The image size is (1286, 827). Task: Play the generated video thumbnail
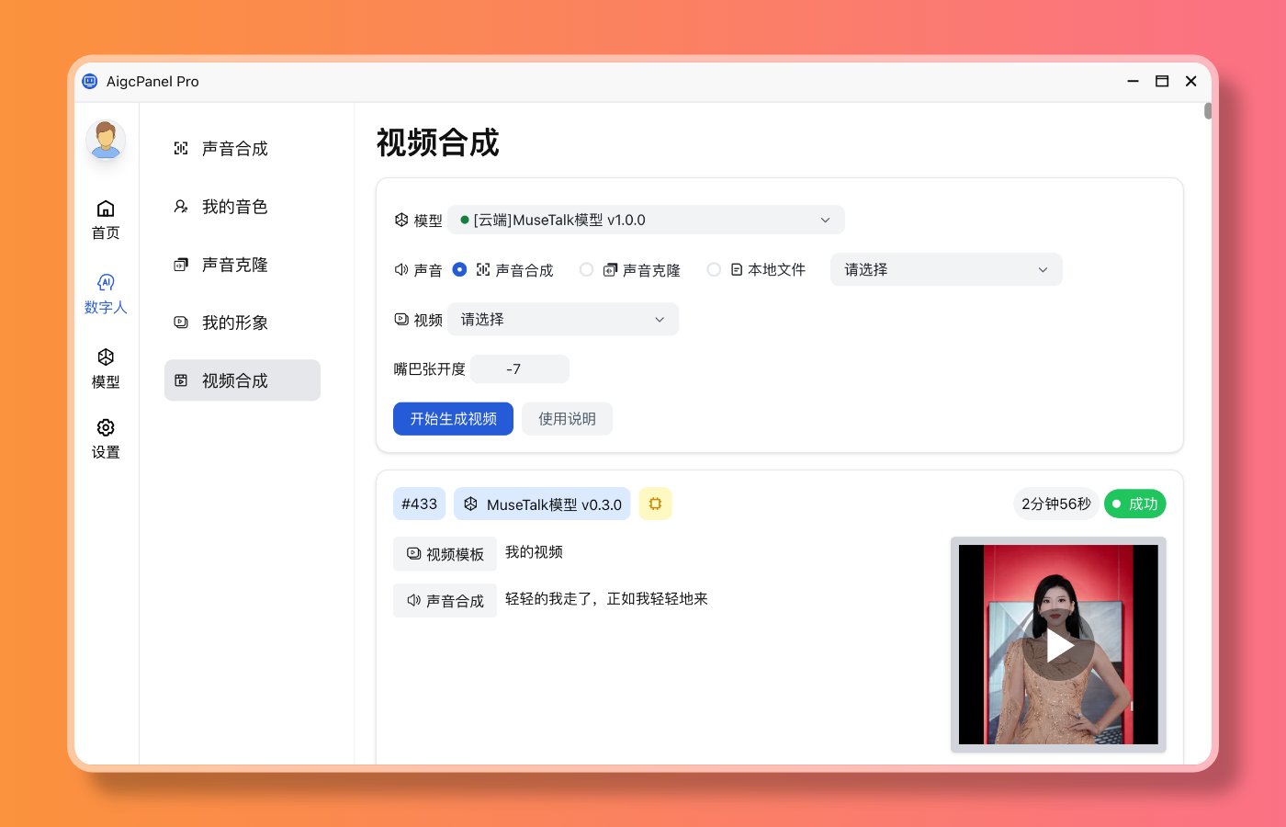pos(1059,644)
